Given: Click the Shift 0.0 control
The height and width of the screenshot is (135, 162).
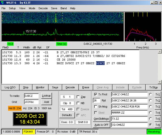Looking at the screenshot, I should 83,122.
